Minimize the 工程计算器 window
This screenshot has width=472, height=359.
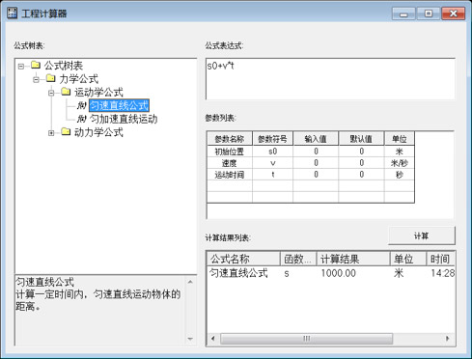403,14
